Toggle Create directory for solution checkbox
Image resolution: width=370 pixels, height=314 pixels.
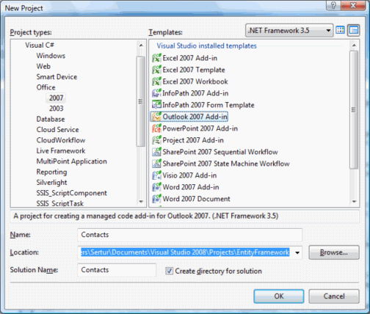tap(169, 271)
